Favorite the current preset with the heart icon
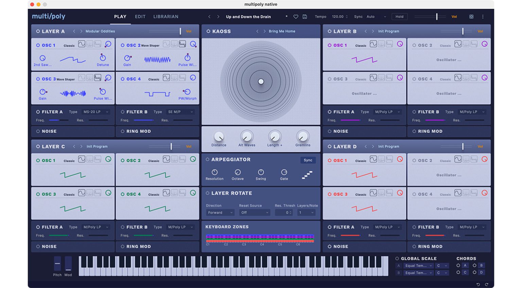Image resolution: width=522 pixels, height=288 pixels. 295,16
